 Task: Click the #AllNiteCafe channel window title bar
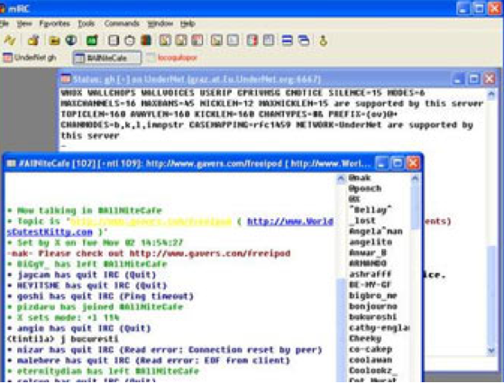click(213, 163)
